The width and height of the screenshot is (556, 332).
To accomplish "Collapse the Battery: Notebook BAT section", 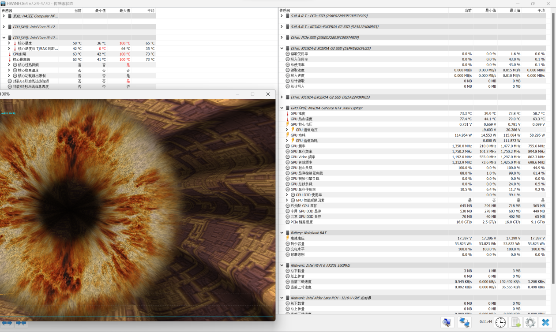I will point(282,233).
